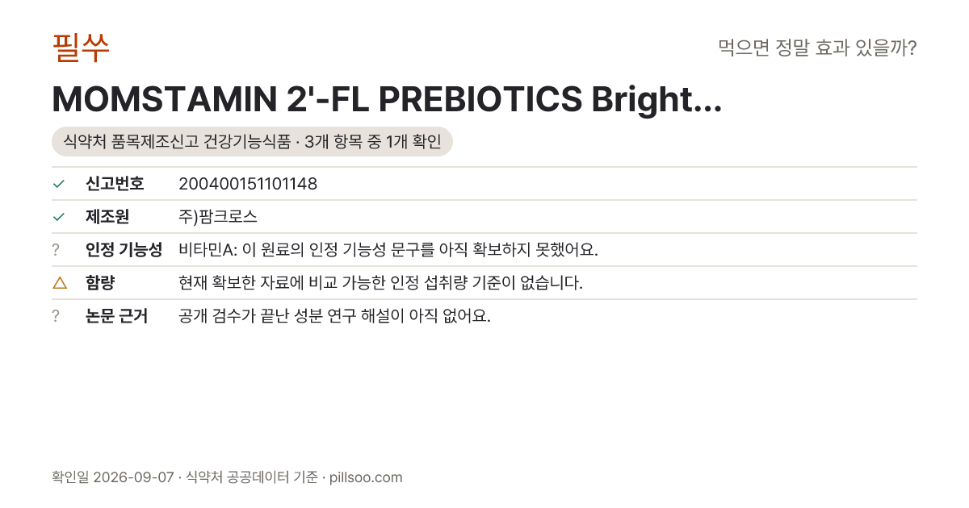The height and width of the screenshot is (508, 969).
Task: Select the 제조원 row label
Action: pos(107,217)
